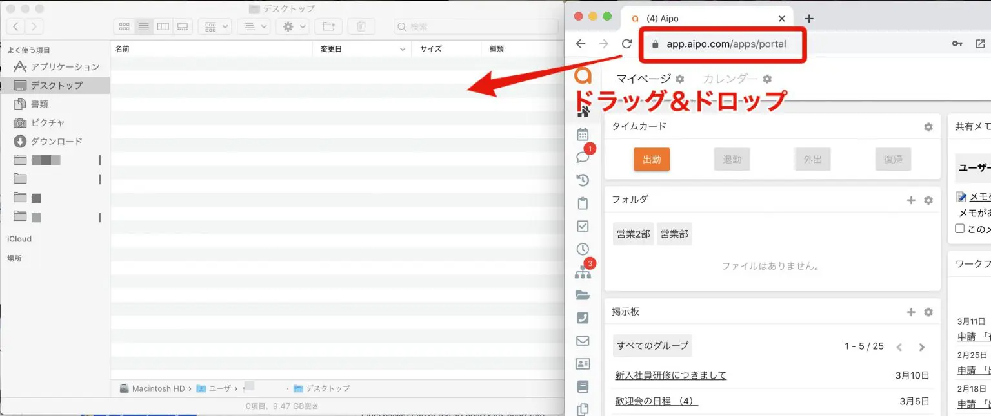Open a new browser tab
The width and height of the screenshot is (991, 416).
pos(809,19)
